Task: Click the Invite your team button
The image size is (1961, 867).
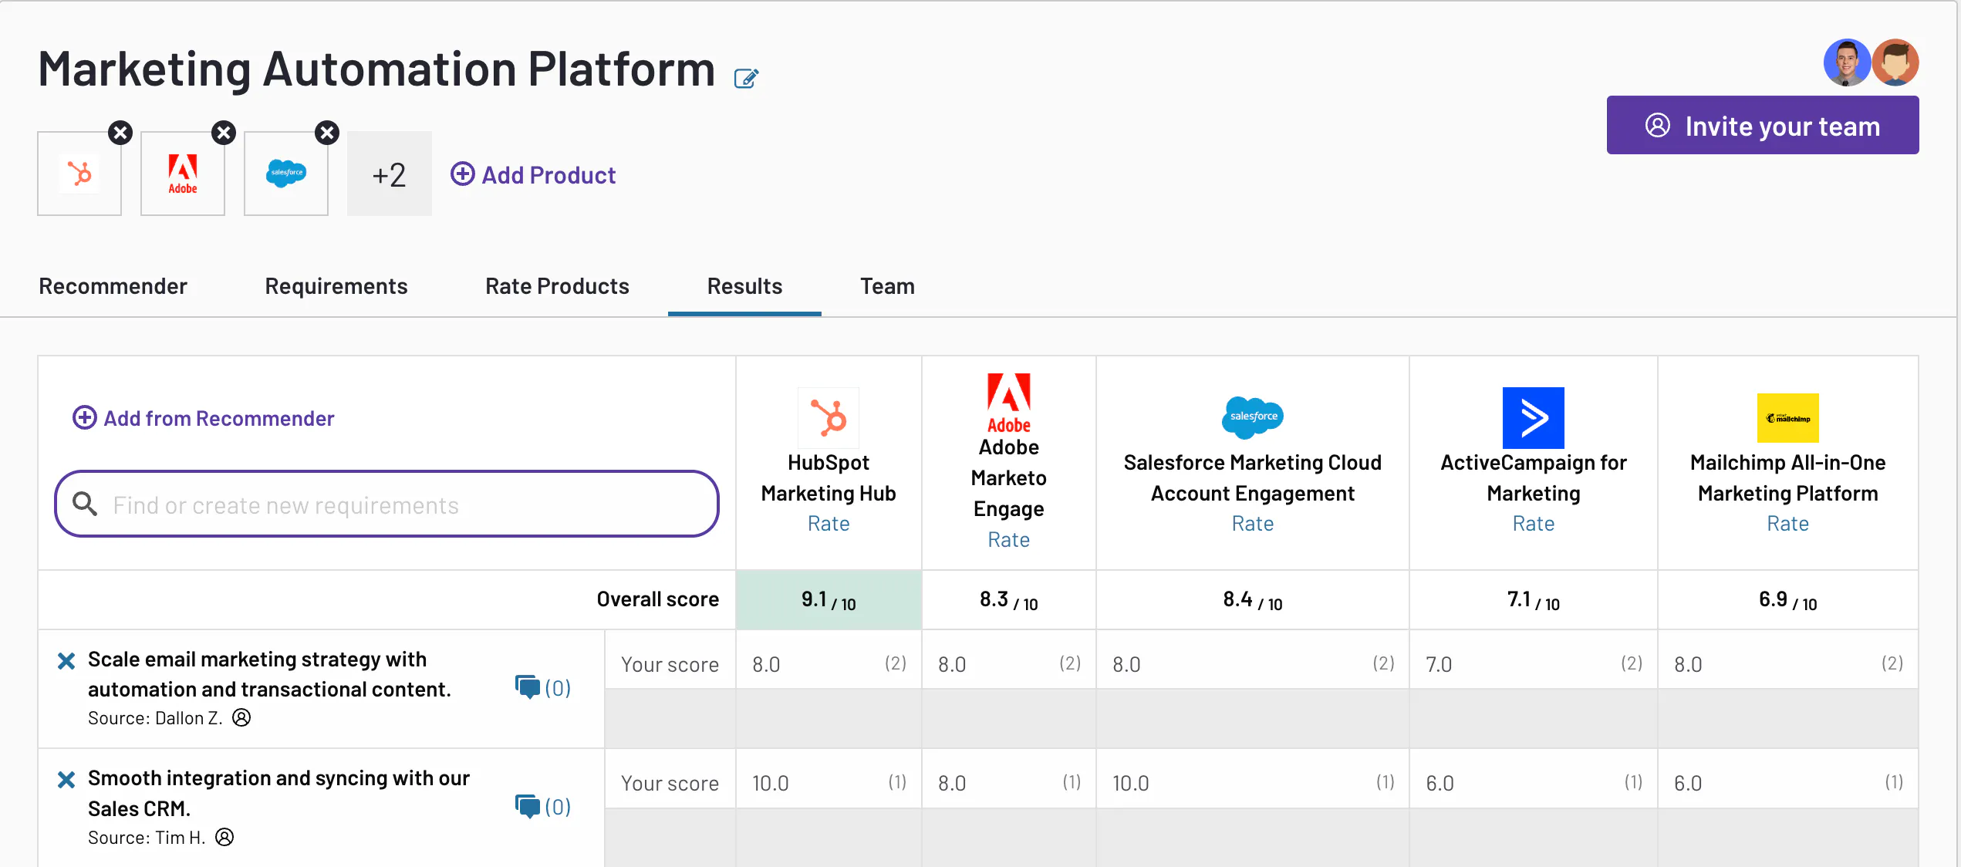Action: point(1763,125)
